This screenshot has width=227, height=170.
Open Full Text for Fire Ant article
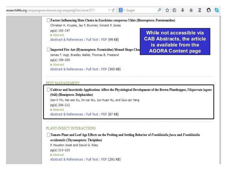[x=92, y=69]
